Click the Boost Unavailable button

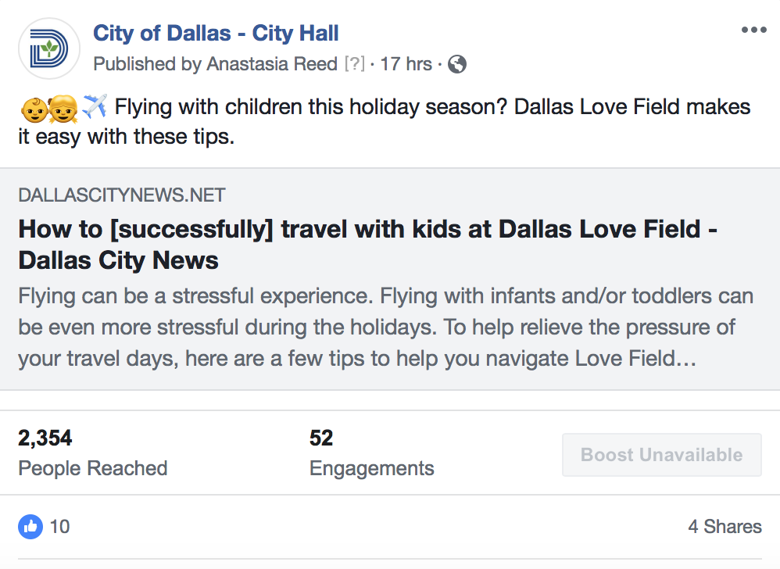pos(661,455)
